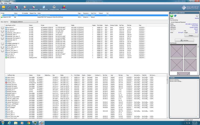Click the Contour Cutter column header
The width and height of the screenshot is (200, 125).
pos(114,25)
